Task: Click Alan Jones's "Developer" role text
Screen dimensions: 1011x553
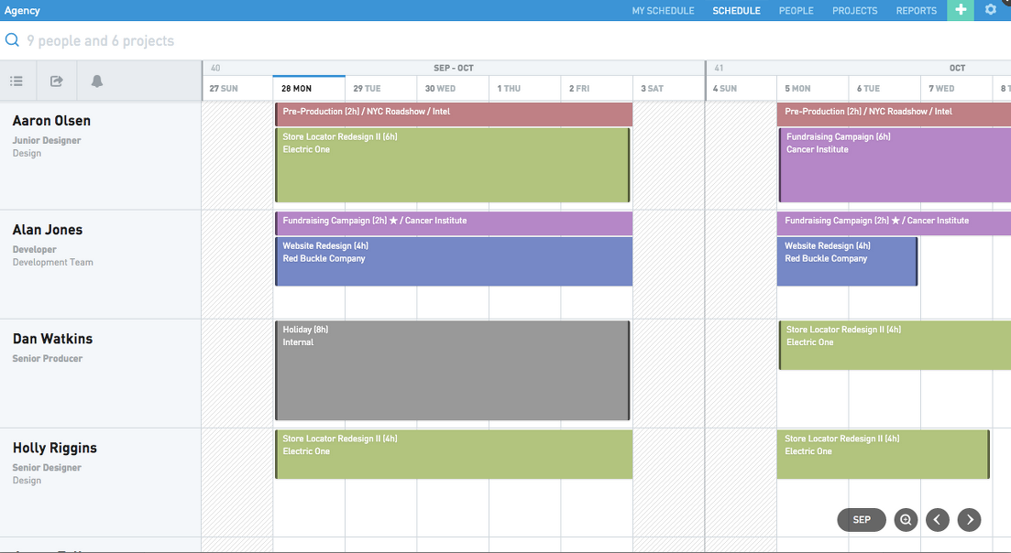Action: point(34,250)
